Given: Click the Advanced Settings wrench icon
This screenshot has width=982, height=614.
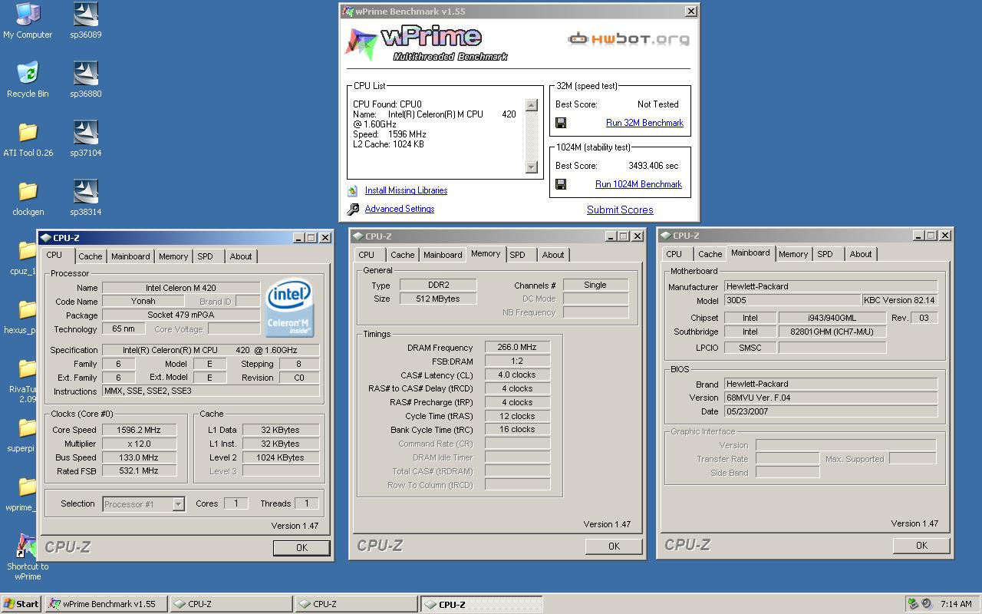Looking at the screenshot, I should (x=352, y=209).
